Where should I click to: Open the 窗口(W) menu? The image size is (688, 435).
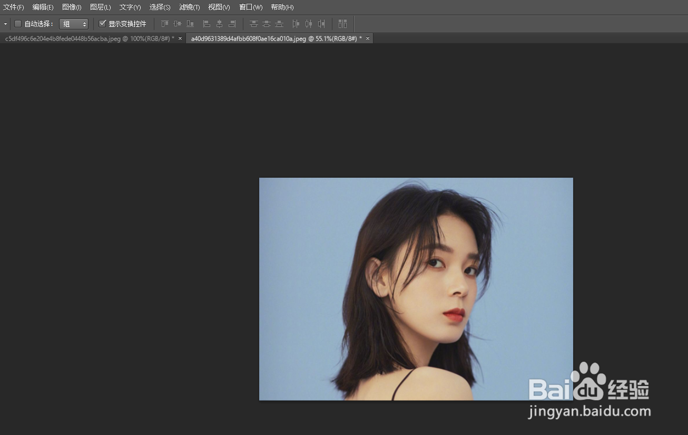click(x=251, y=7)
